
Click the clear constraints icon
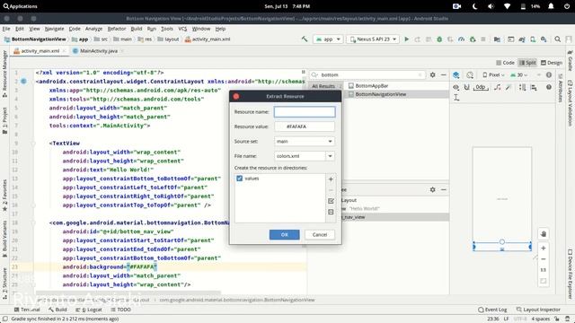[x=497, y=87]
